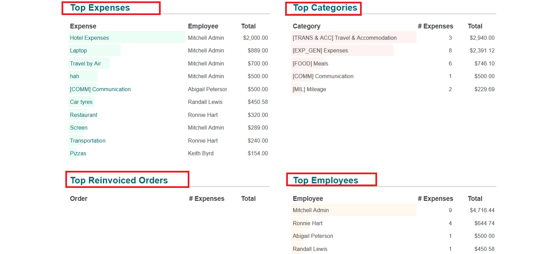This screenshot has width=559, height=254.
Task: Click the Top Categories section heading
Action: pyautogui.click(x=325, y=8)
